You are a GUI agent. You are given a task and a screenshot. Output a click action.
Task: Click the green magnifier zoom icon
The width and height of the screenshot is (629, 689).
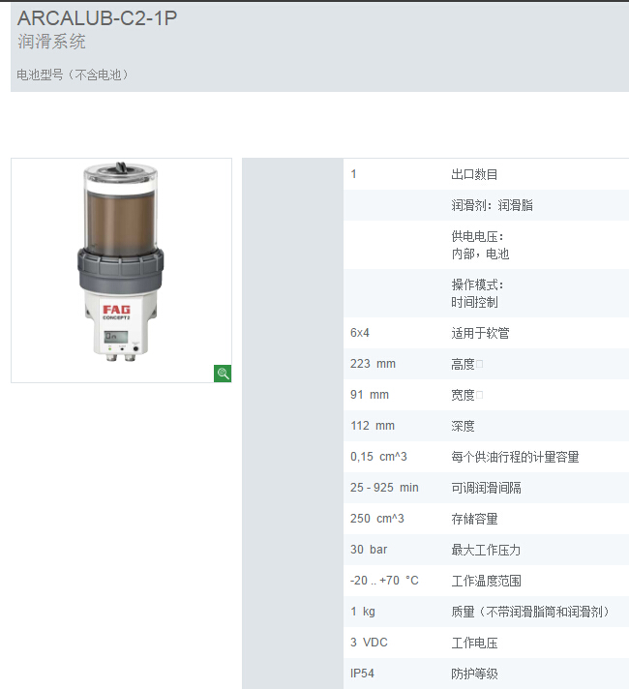click(x=223, y=374)
